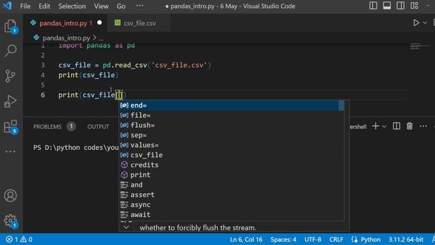The height and width of the screenshot is (245, 435).
Task: Open the Extensions view
Action: coord(11,127)
